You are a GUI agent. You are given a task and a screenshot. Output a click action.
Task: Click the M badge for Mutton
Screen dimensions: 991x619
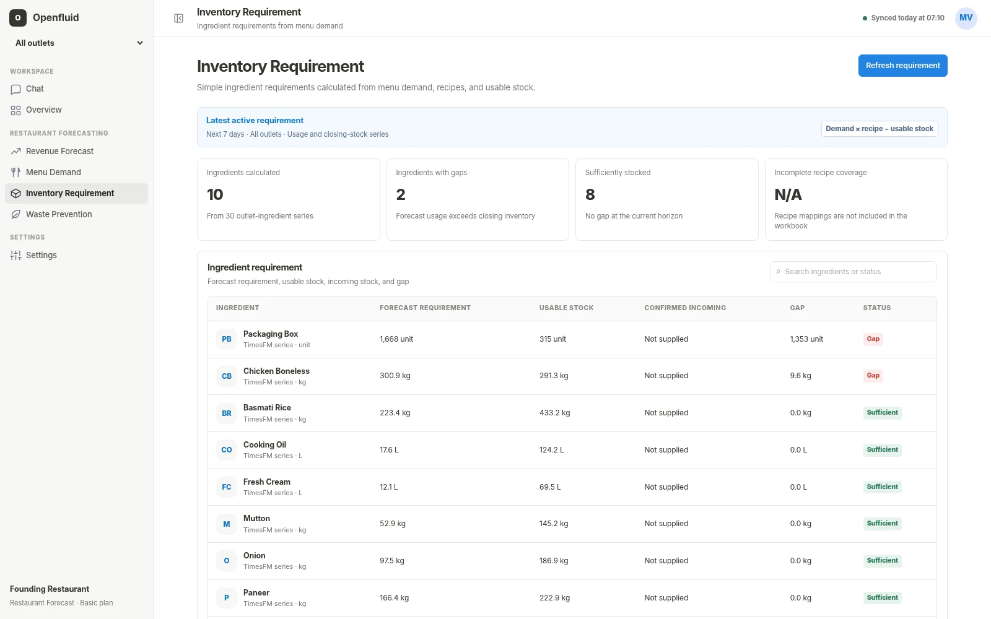point(227,524)
